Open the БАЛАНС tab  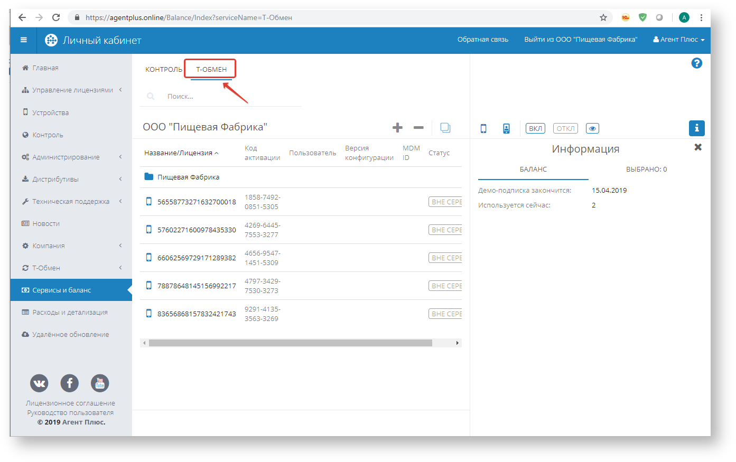tap(533, 169)
